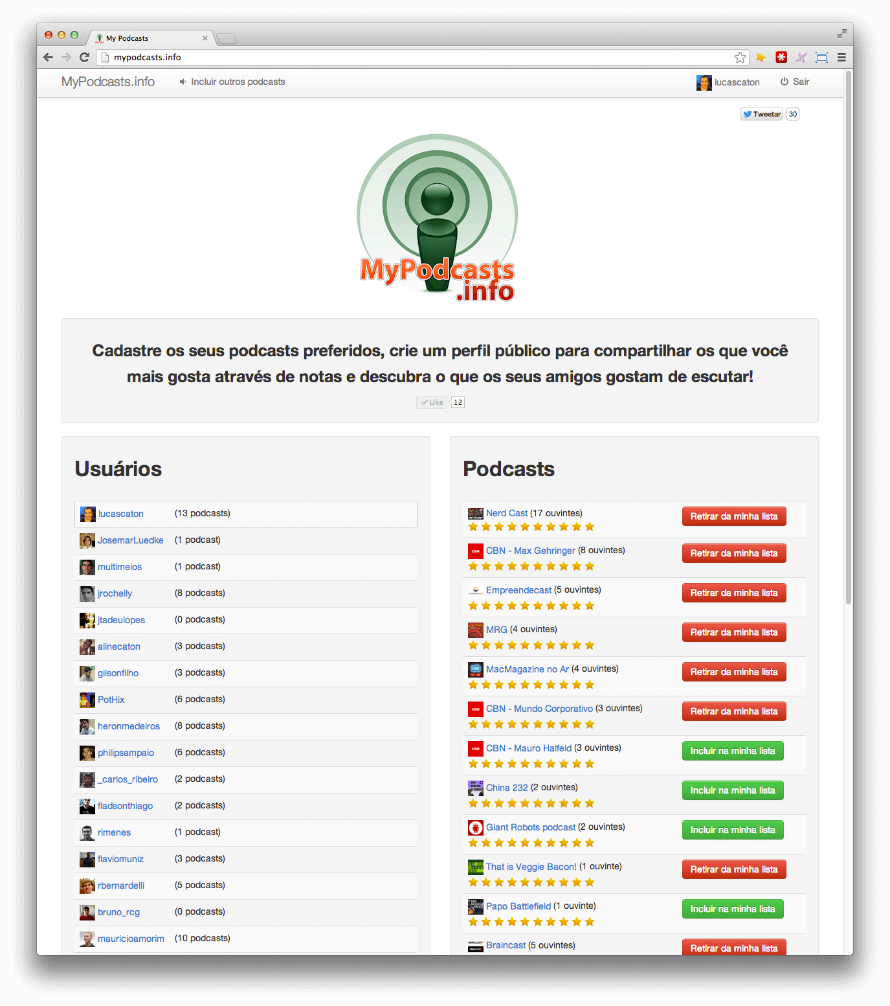Image resolution: width=890 pixels, height=1006 pixels.
Task: Open the Nerd Cast podcast link
Action: click(507, 513)
